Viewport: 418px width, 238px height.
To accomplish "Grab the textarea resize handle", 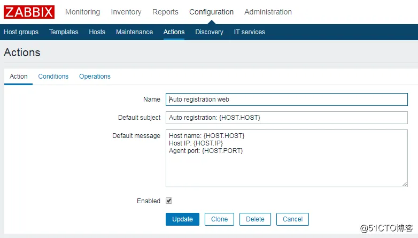I will (405, 184).
